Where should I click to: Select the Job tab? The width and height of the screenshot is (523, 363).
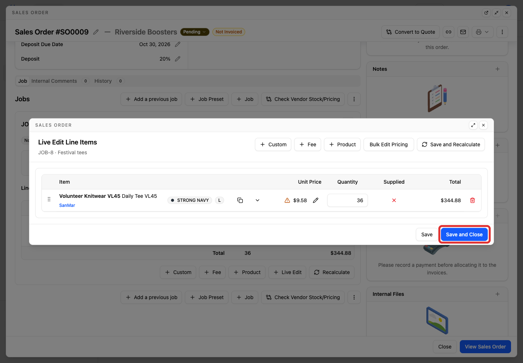pyautogui.click(x=23, y=81)
